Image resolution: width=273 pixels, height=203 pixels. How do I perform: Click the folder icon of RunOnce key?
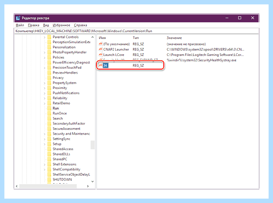(49, 113)
